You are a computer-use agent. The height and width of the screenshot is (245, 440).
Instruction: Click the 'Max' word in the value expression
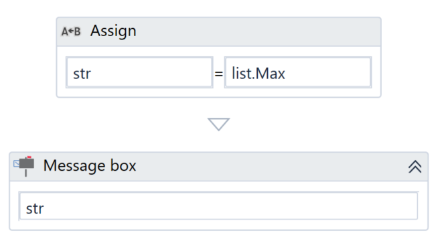tap(271, 74)
